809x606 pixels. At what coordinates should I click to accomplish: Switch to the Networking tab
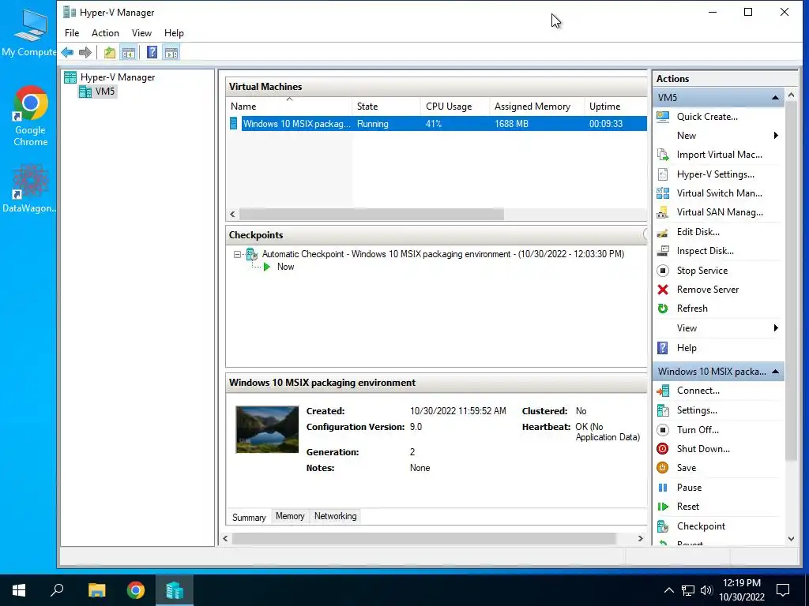pos(335,516)
